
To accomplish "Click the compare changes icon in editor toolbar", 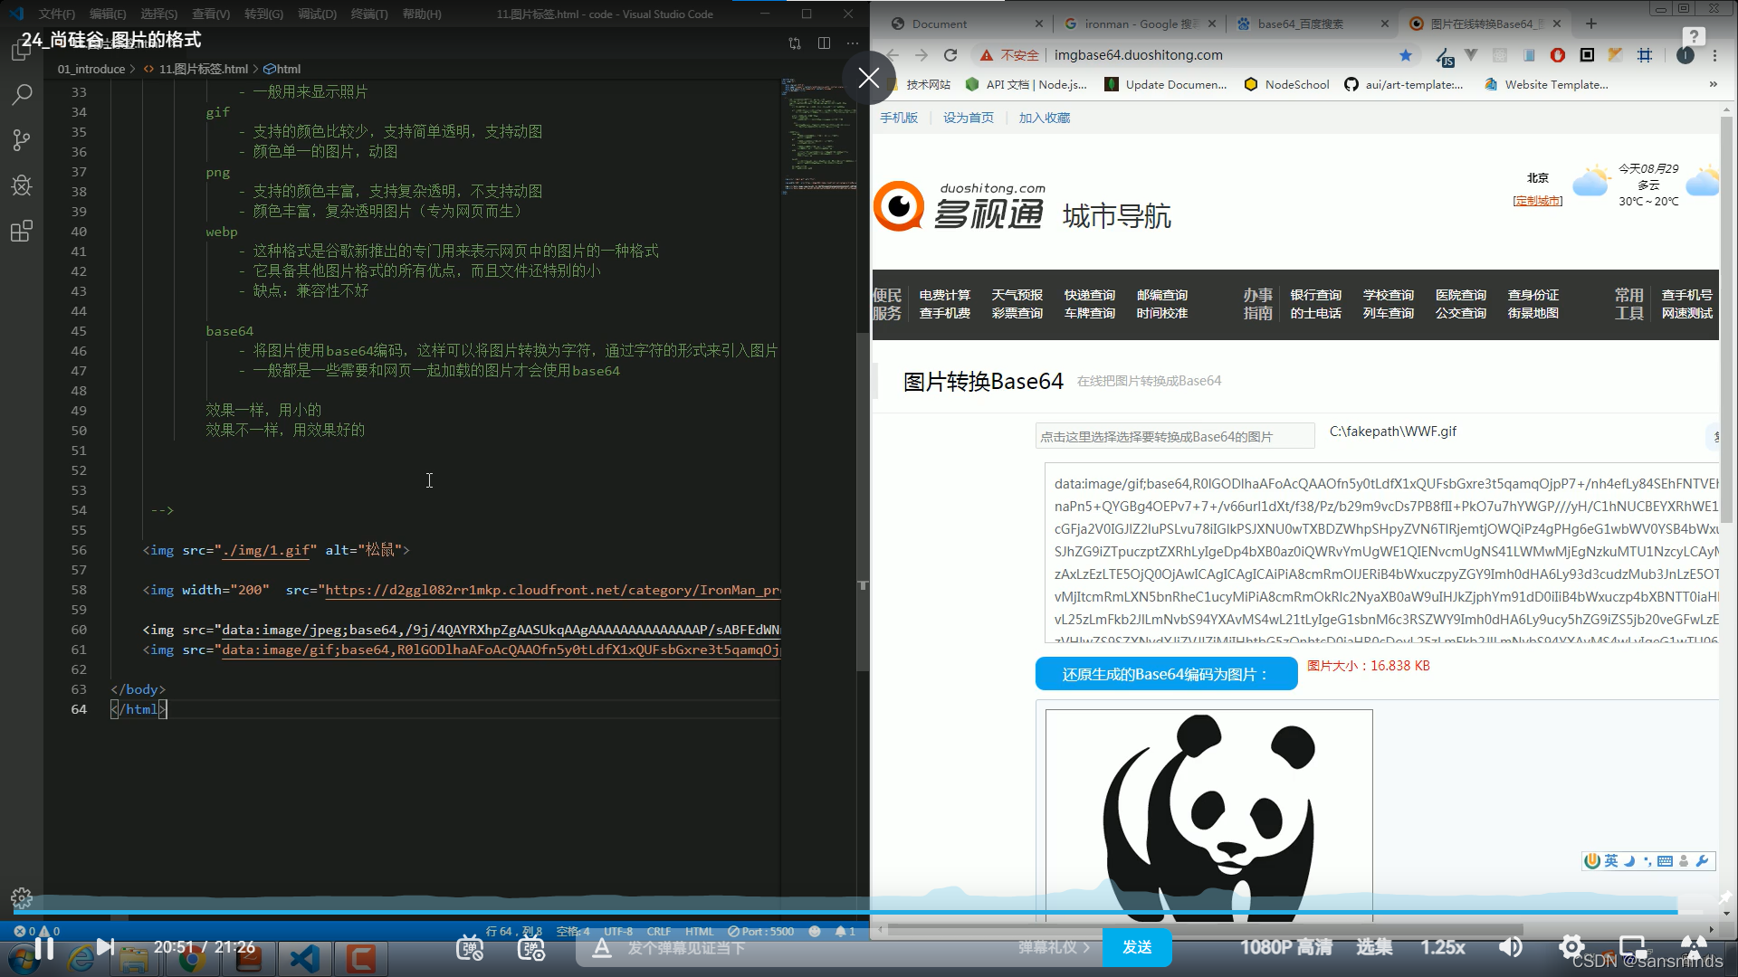I will [x=795, y=43].
